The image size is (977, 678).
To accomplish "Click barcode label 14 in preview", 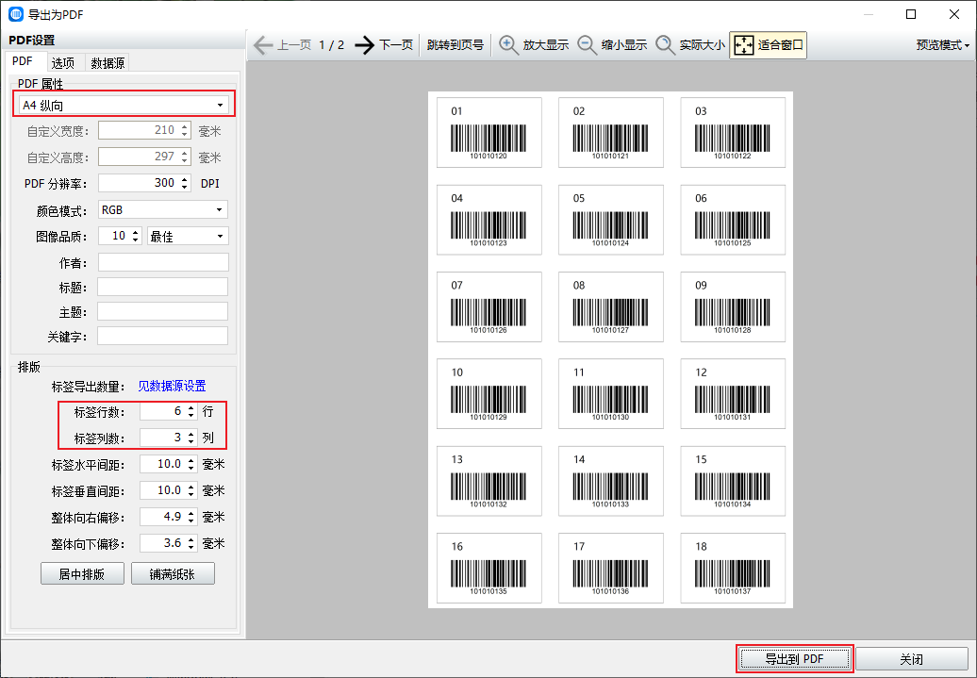I will click(x=611, y=481).
